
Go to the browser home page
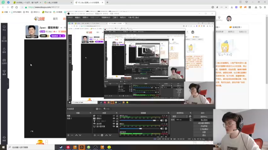point(16,7)
